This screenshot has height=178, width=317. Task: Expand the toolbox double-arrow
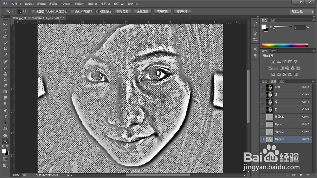tap(3, 17)
